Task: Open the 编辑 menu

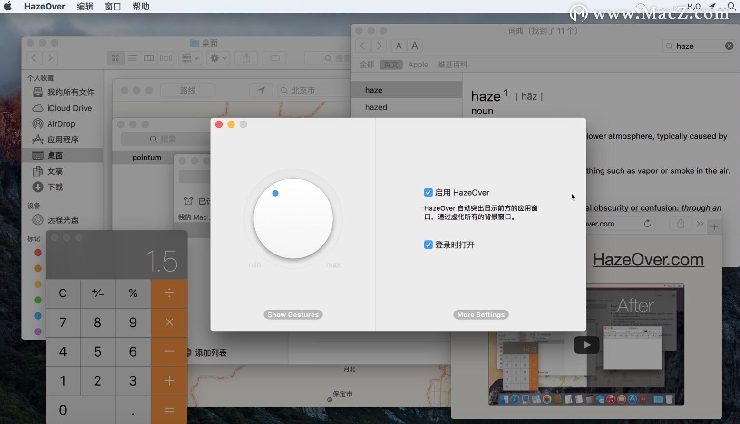Action: 85,6
